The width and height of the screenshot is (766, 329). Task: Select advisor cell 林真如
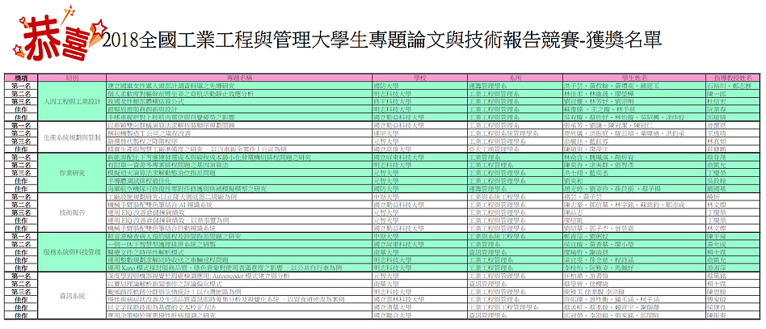[x=732, y=141]
